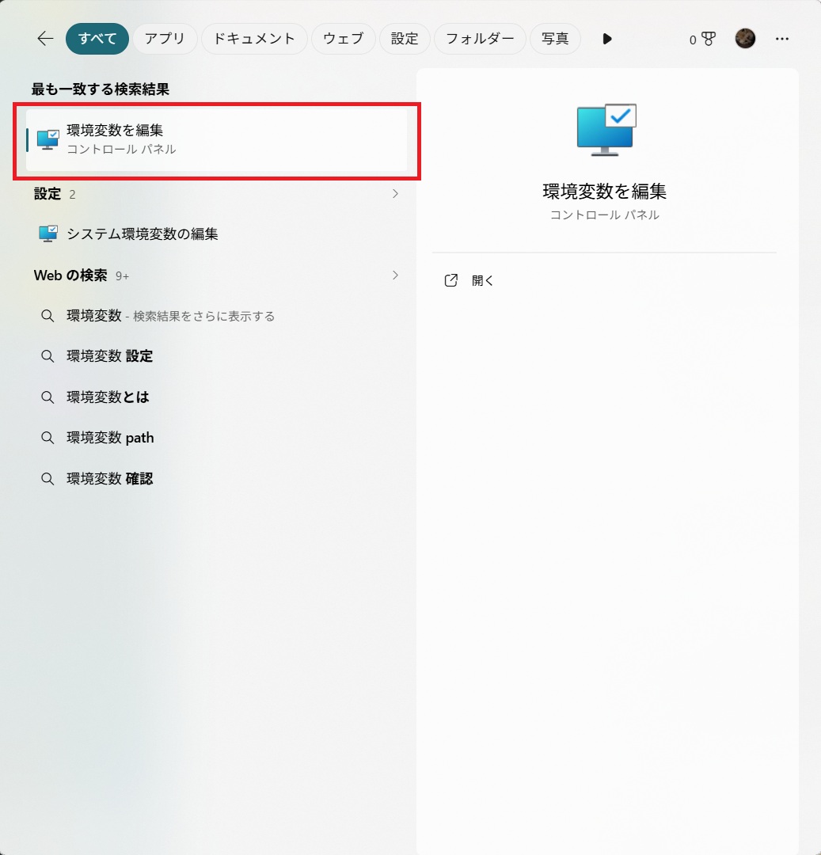Click search icon beside 環境変数 path
The width and height of the screenshot is (821, 855).
point(48,438)
